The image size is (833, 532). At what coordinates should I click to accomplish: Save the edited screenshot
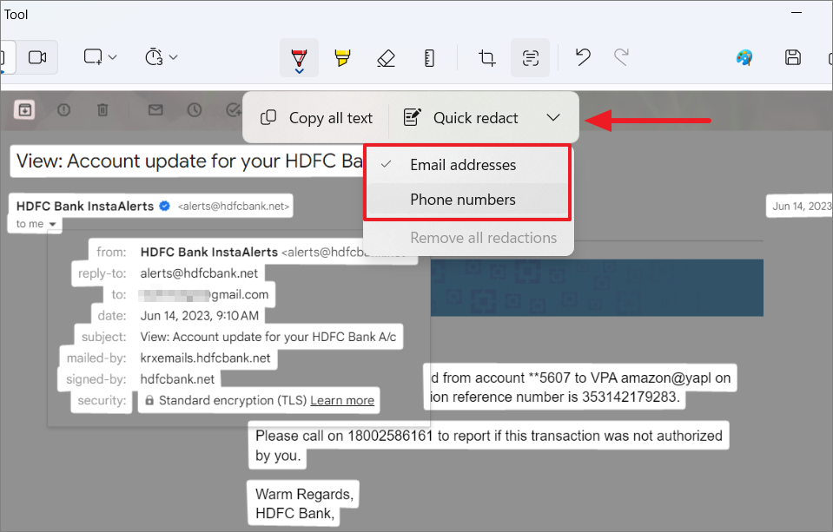(x=792, y=57)
